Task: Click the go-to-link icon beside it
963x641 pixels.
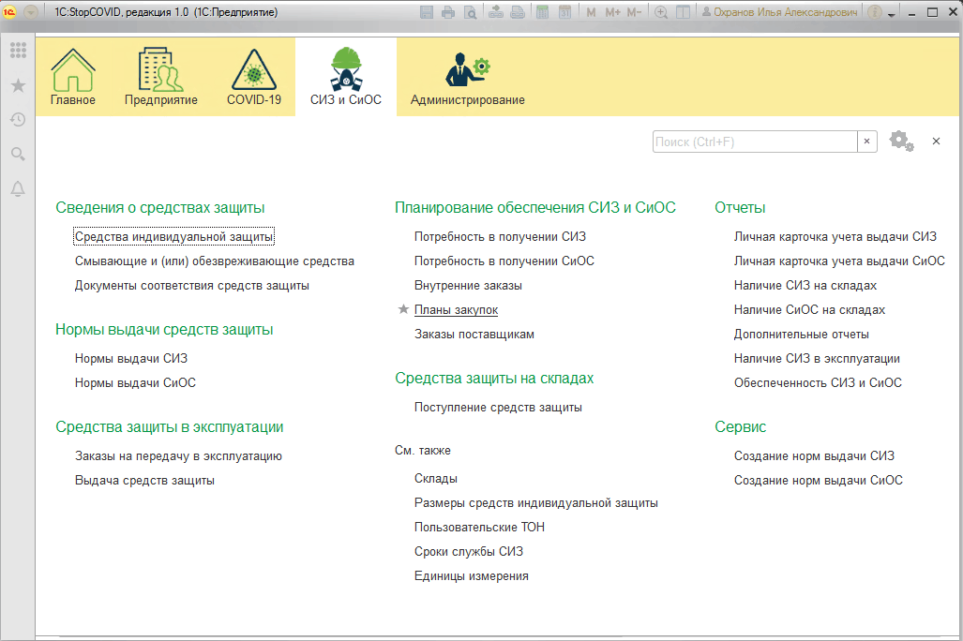Action: pyautogui.click(x=518, y=12)
